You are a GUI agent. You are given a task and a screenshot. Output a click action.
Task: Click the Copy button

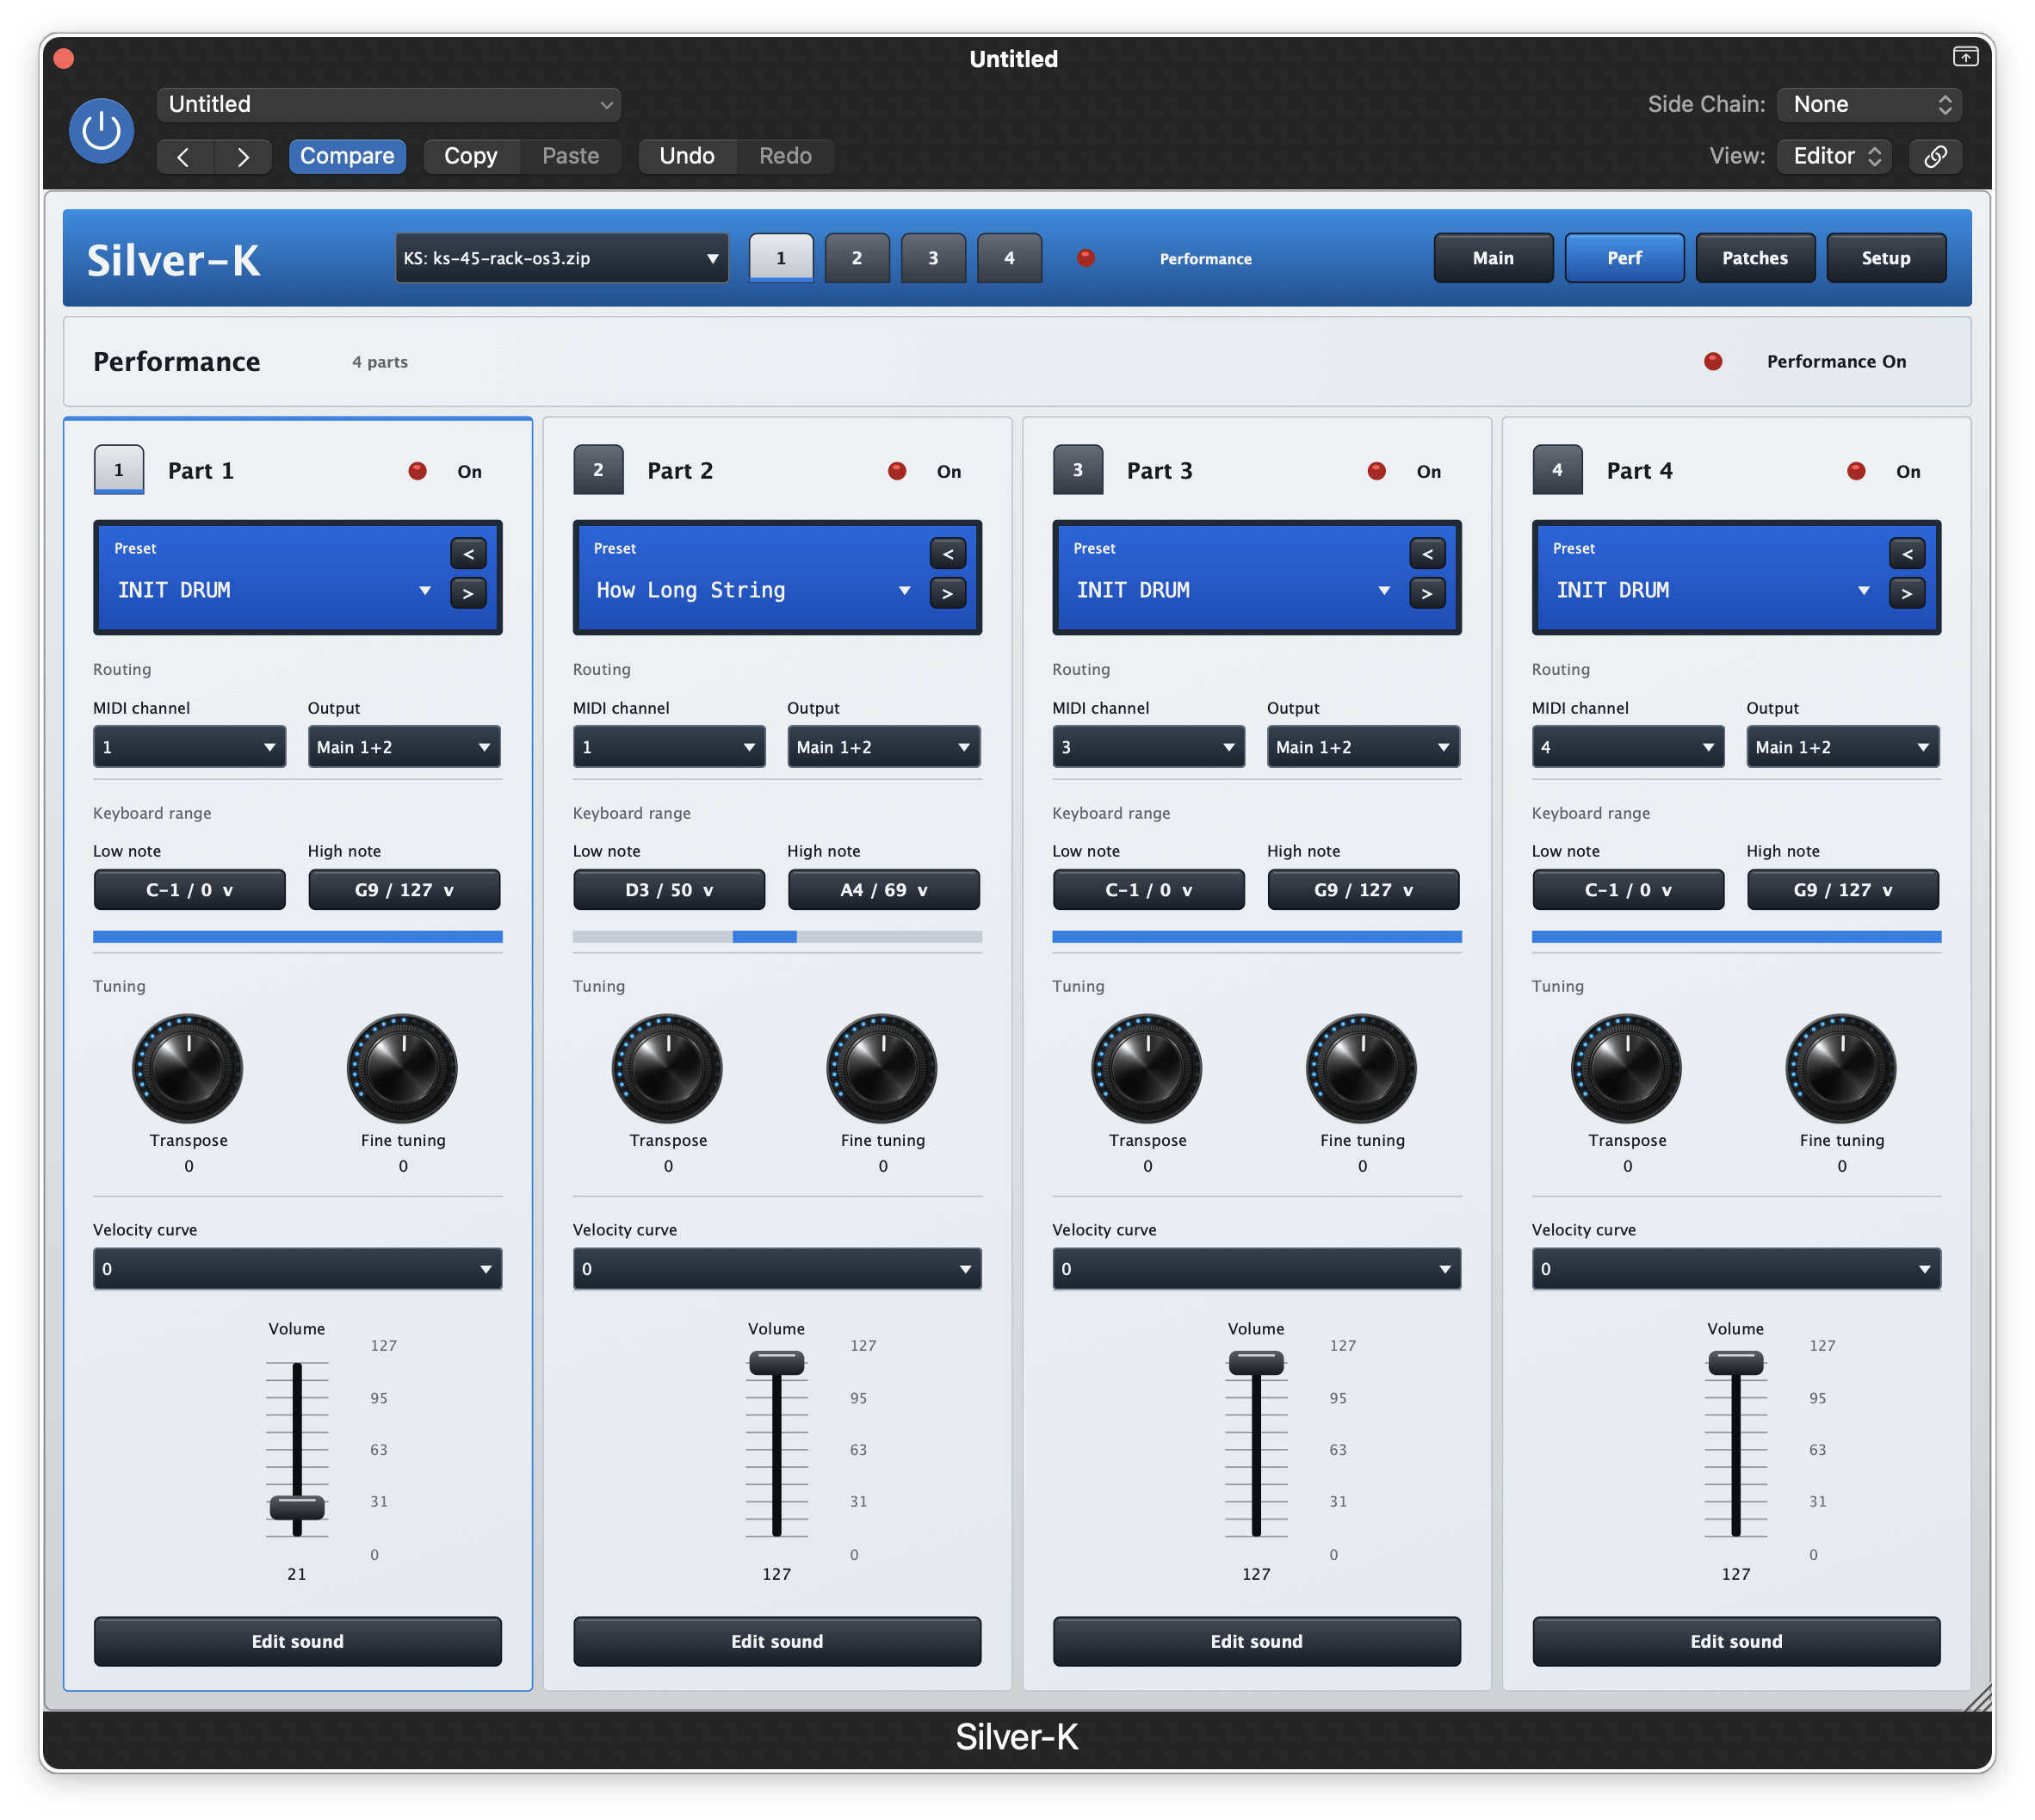[470, 156]
